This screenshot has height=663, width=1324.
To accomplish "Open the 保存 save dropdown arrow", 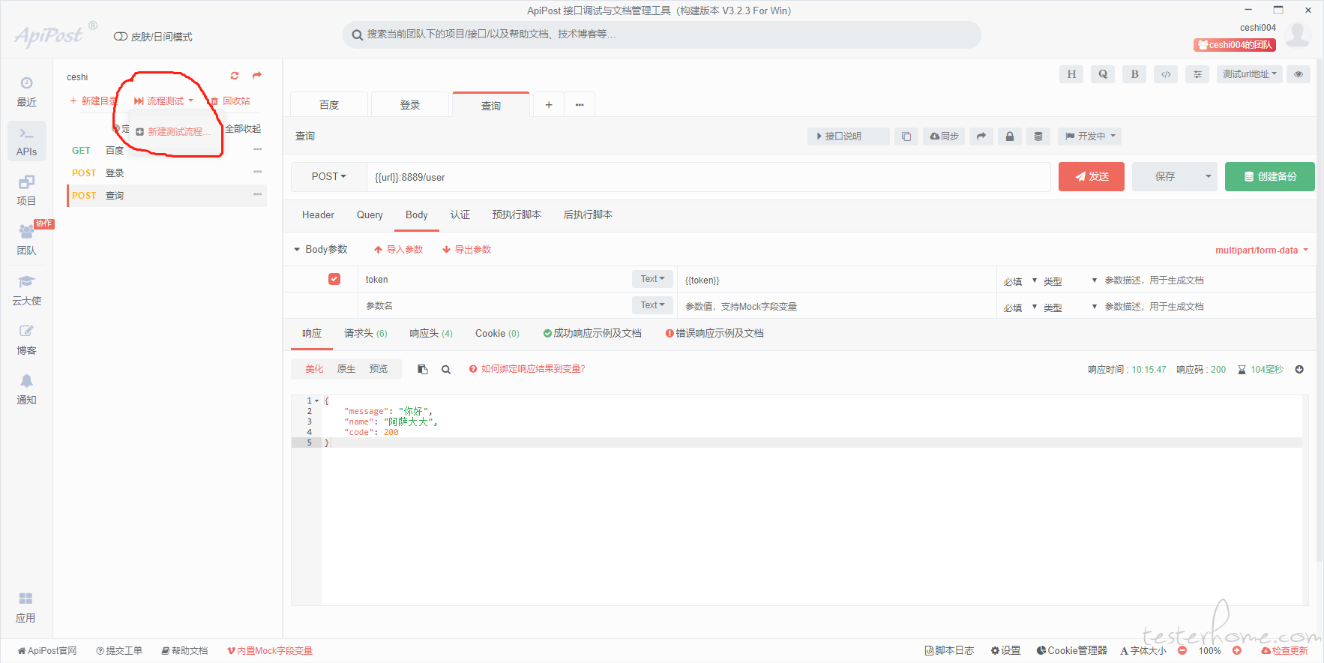I will [1208, 177].
